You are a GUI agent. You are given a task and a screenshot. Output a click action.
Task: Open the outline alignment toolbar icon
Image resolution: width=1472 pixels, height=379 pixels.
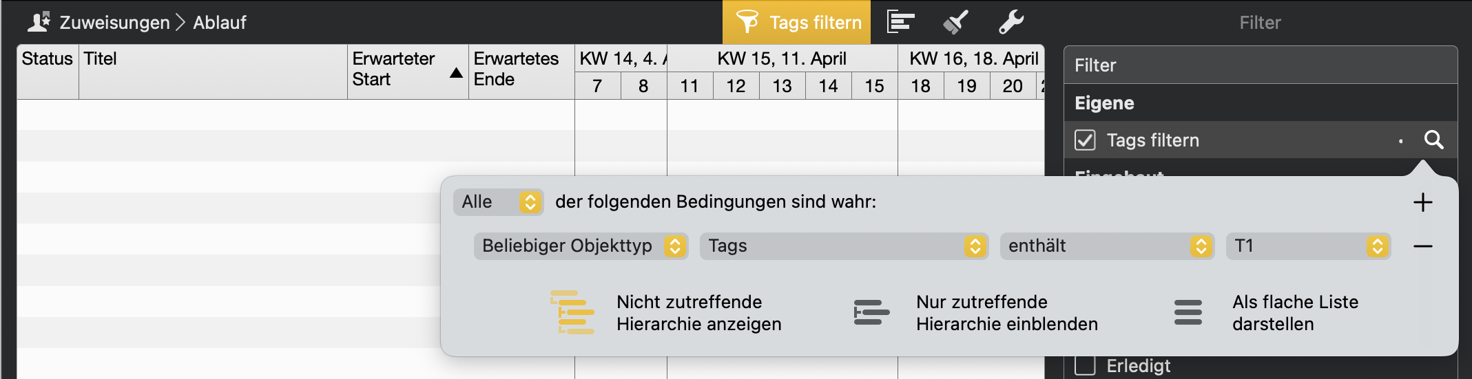coord(900,22)
